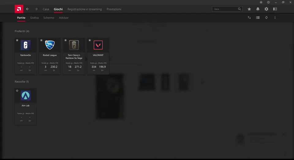Switch to list view icon
Viewport: 294px width, 160px height.
258,18
